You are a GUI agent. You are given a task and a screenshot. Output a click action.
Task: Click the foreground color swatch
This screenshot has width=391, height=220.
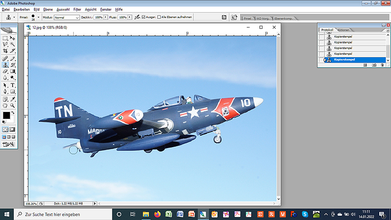(x=6, y=115)
